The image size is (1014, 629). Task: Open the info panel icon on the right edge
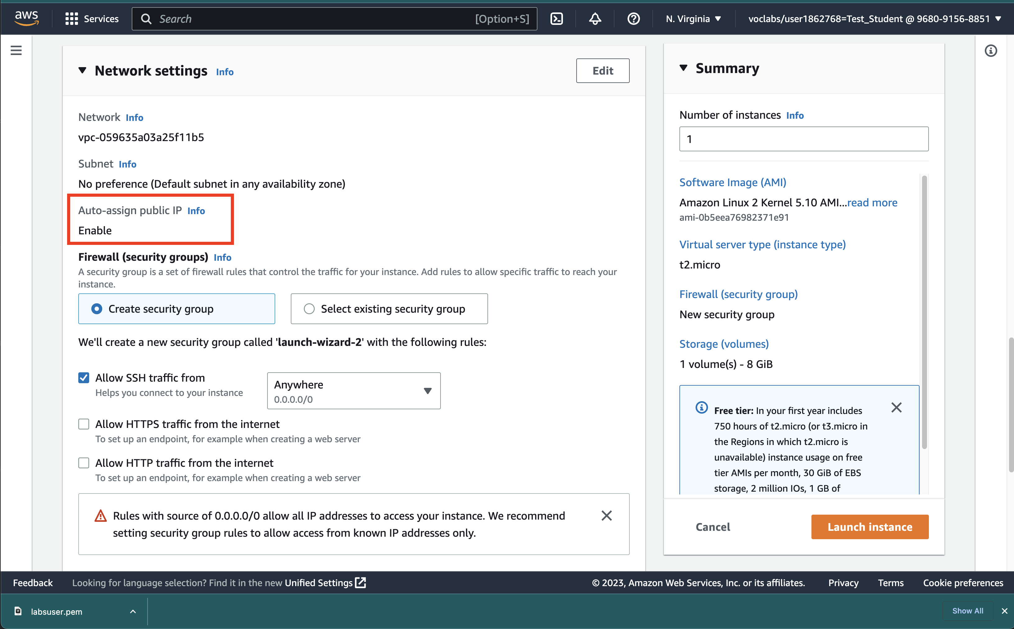[991, 50]
